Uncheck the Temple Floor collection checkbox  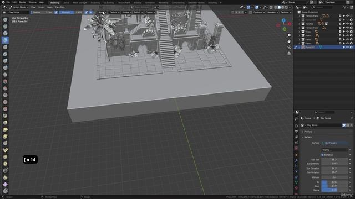[340, 28]
